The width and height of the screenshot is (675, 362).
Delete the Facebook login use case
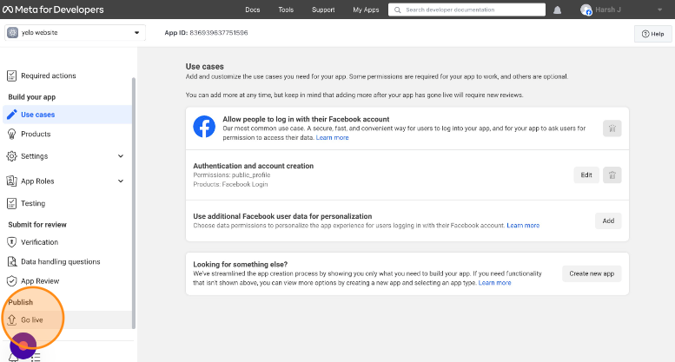[x=612, y=128]
